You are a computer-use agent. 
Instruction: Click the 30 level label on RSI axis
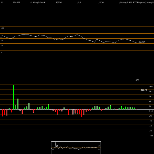[2, 45]
